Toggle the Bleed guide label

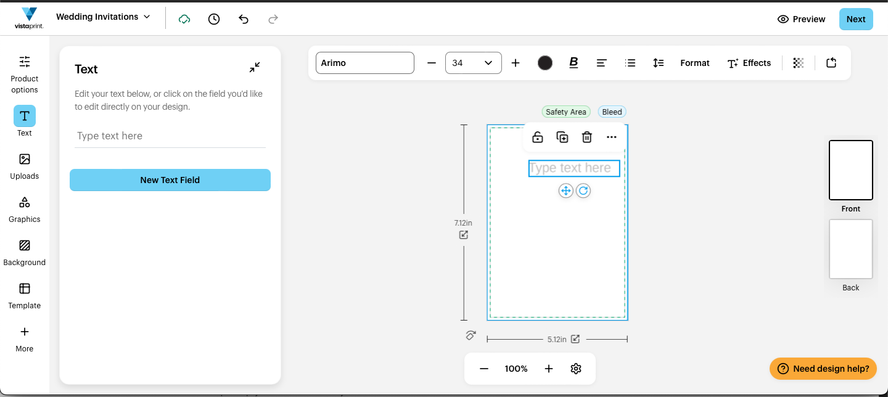612,112
